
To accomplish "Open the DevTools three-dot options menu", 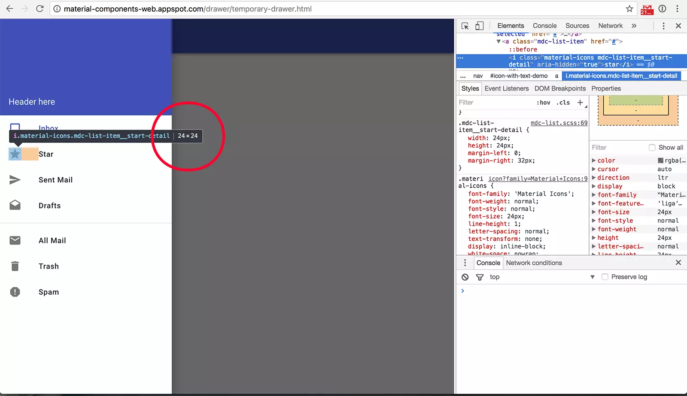I will point(663,26).
